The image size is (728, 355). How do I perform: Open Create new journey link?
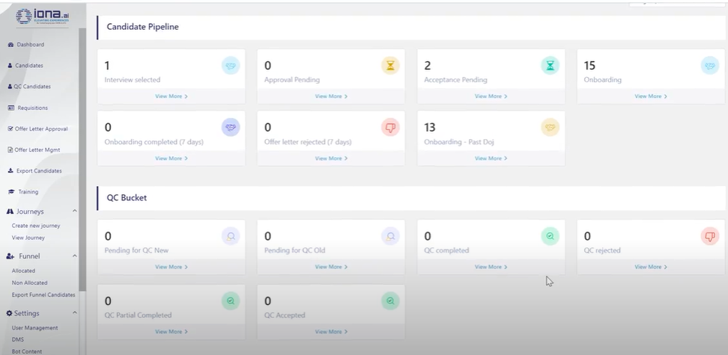pos(36,226)
